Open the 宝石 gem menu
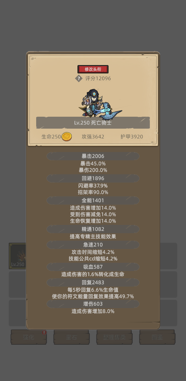 72,337
